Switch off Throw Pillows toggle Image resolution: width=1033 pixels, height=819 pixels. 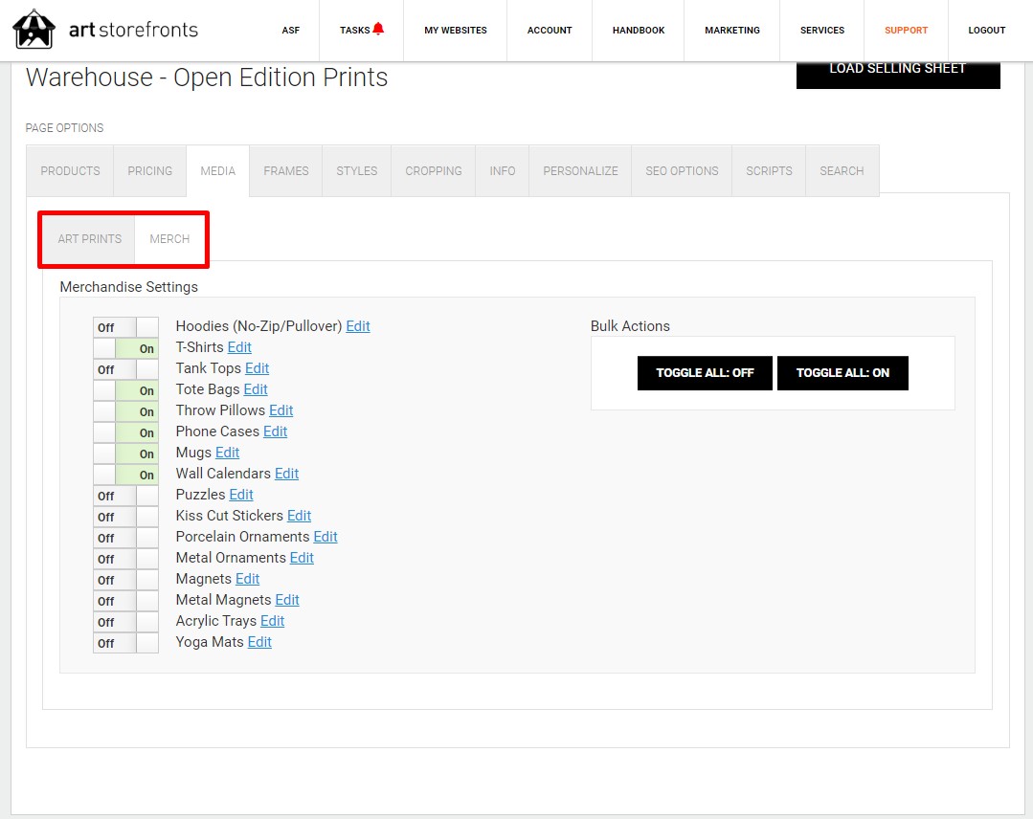pos(125,411)
